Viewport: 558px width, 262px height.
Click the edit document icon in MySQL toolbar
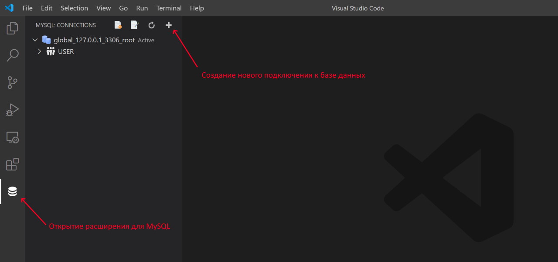135,25
